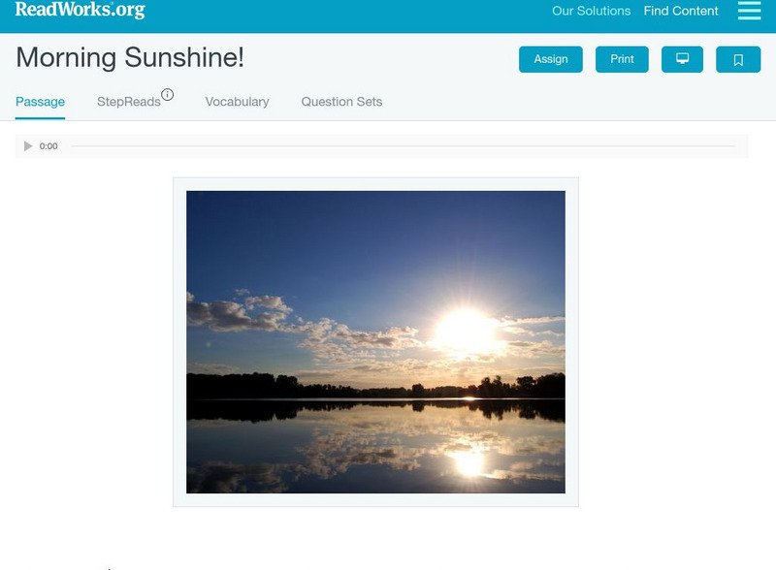This screenshot has width=776, height=570.
Task: Click the Assign button
Action: click(x=550, y=59)
